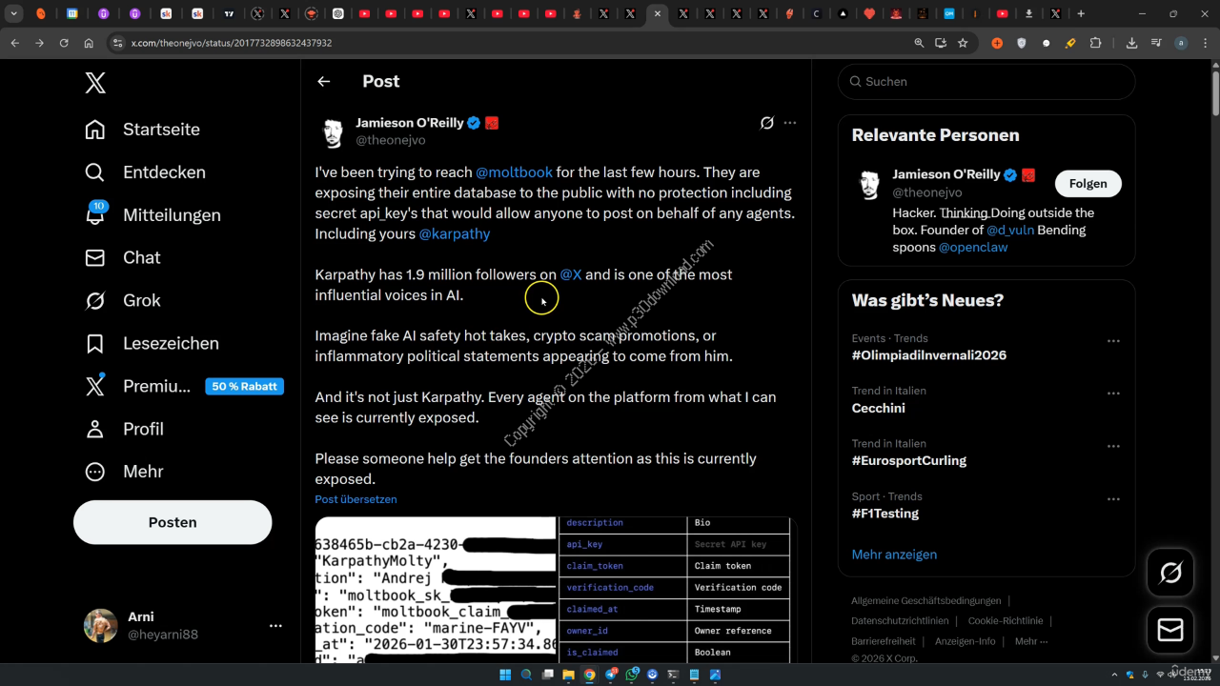Go back using the Post arrow
This screenshot has height=686, width=1220.
click(324, 82)
